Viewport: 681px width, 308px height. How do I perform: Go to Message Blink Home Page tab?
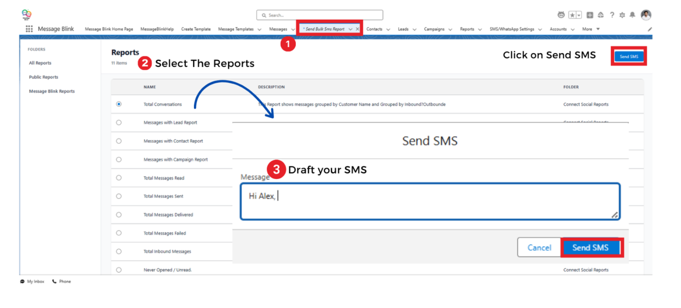point(109,29)
